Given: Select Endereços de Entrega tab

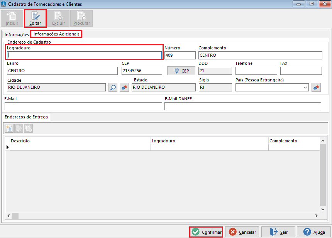Looking at the screenshot, I should point(26,117).
